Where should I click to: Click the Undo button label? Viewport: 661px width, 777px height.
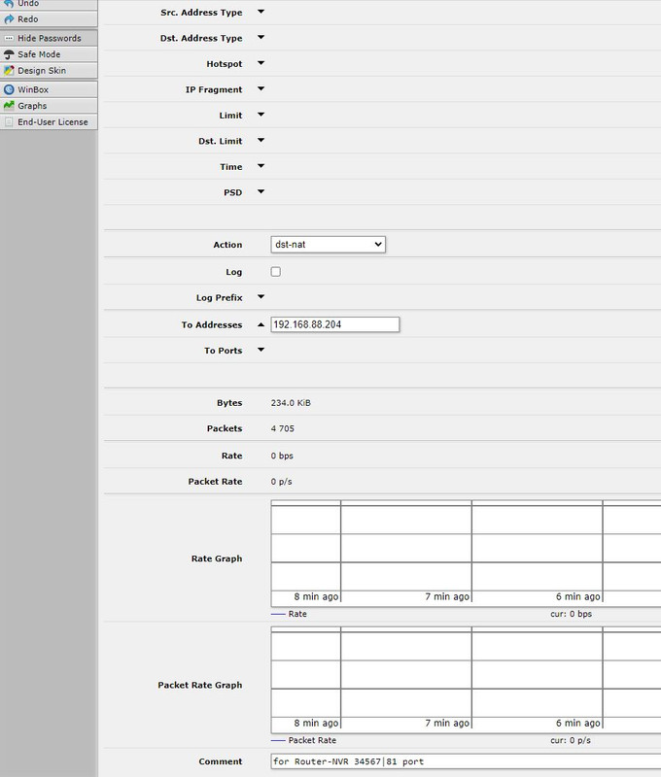point(28,4)
